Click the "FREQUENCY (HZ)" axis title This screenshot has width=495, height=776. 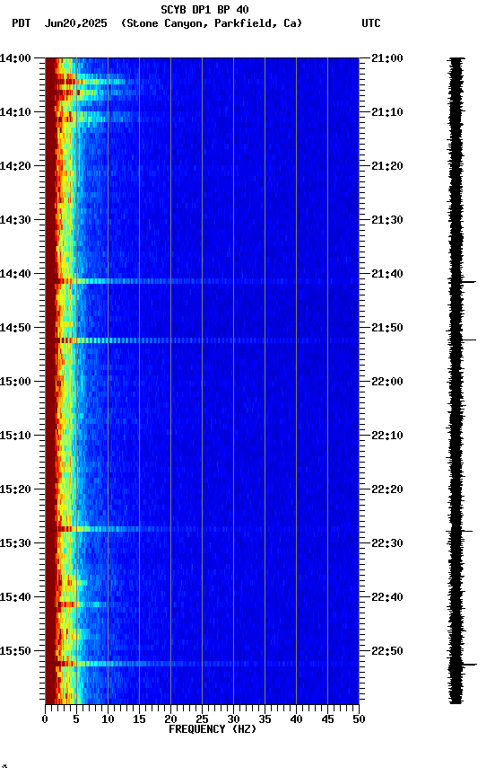click(213, 730)
